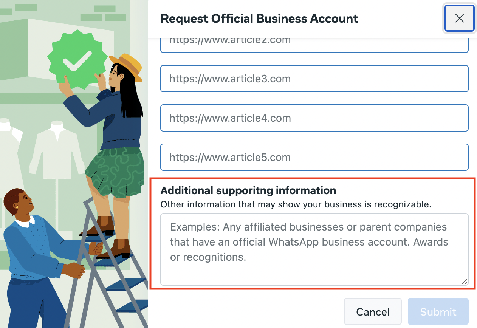Click the 'Other information' description text
The image size is (477, 328).
click(296, 204)
